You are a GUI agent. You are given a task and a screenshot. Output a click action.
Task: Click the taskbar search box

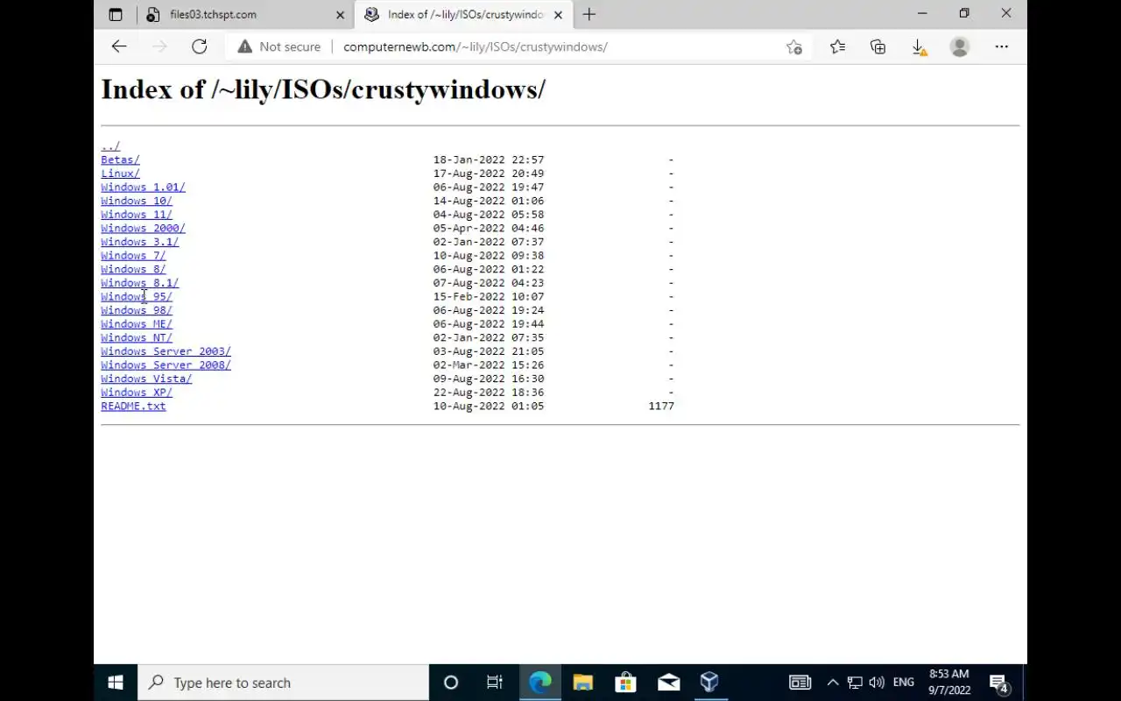pos(283,683)
